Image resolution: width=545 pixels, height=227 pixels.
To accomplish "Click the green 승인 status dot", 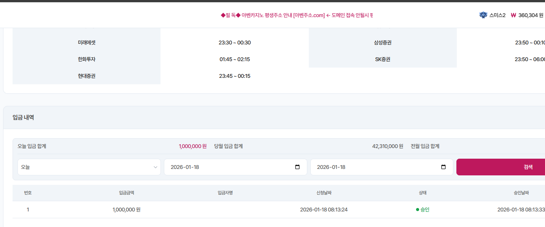I will 417,210.
